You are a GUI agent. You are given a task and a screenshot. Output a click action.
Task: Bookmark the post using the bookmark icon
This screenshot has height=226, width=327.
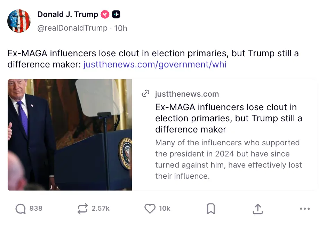tap(210, 209)
